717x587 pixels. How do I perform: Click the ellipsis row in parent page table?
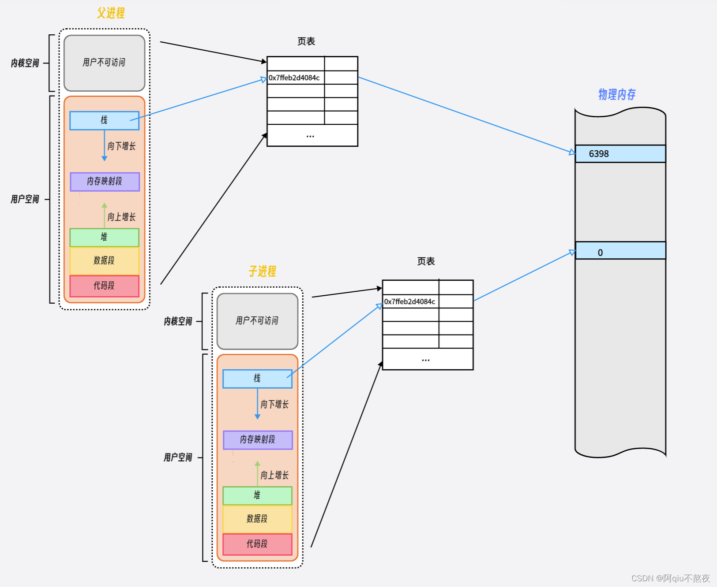click(312, 135)
